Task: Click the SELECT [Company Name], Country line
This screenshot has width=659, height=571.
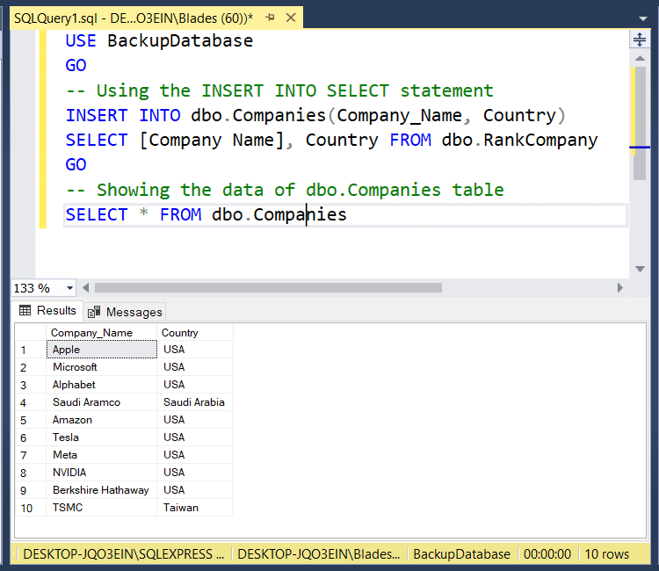Action: tap(331, 141)
